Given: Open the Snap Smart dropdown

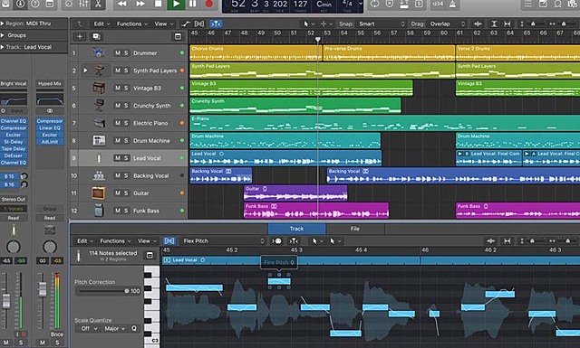Looking at the screenshot, I should [x=382, y=24].
